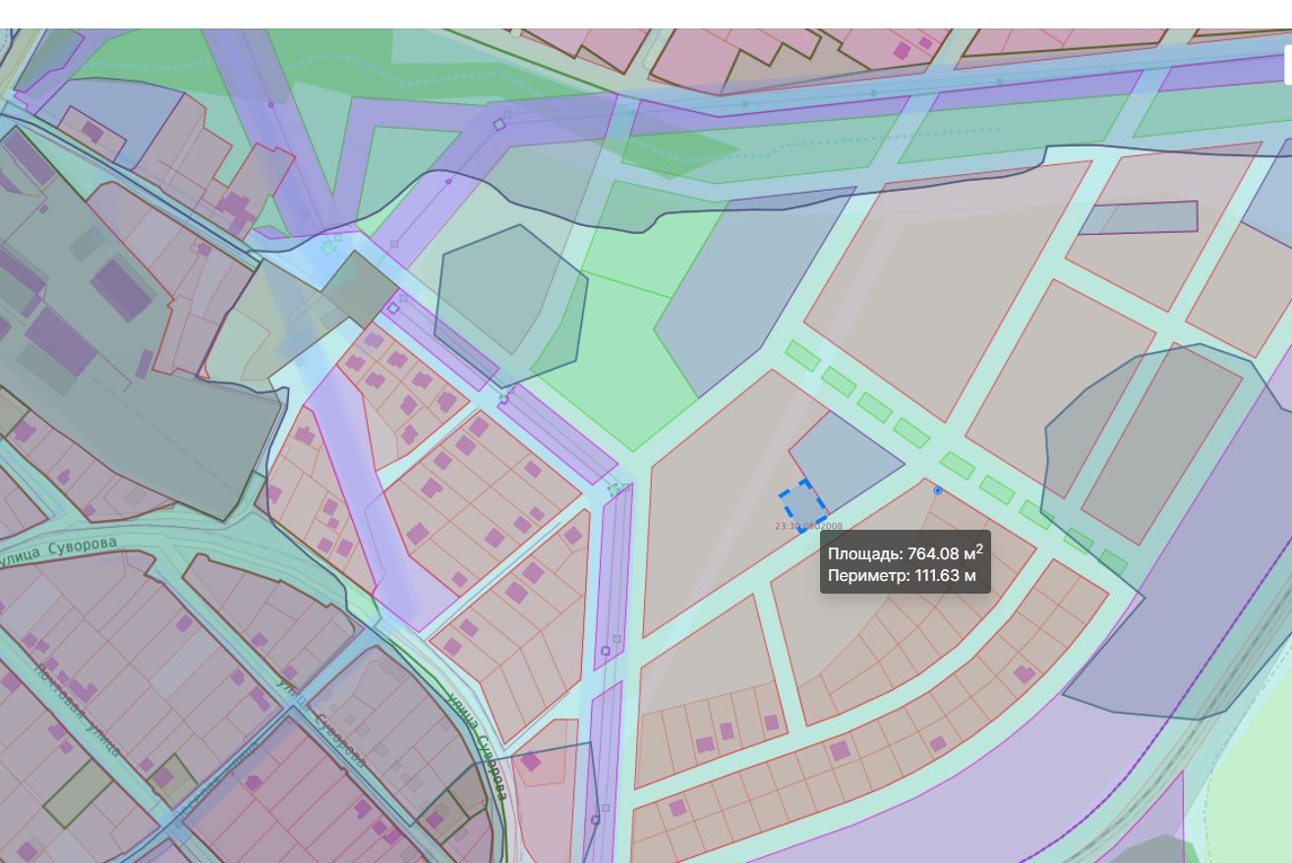The width and height of the screenshot is (1292, 863).
Task: Click the Почтовая улица street label
Action: (76, 710)
